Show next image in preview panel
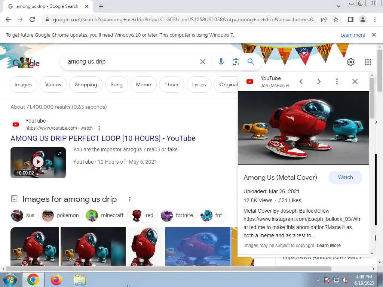The width and height of the screenshot is (383, 287). tap(319, 81)
